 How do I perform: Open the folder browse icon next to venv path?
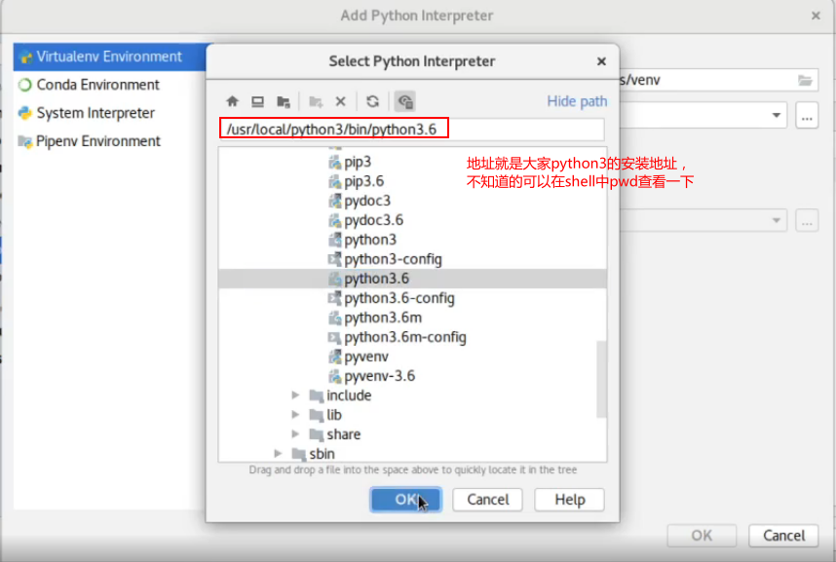[807, 80]
